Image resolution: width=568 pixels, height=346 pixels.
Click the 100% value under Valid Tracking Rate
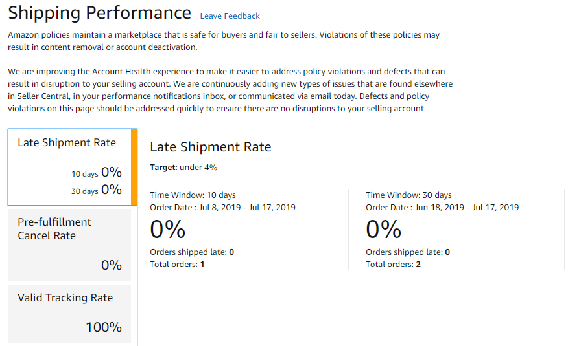(x=104, y=327)
